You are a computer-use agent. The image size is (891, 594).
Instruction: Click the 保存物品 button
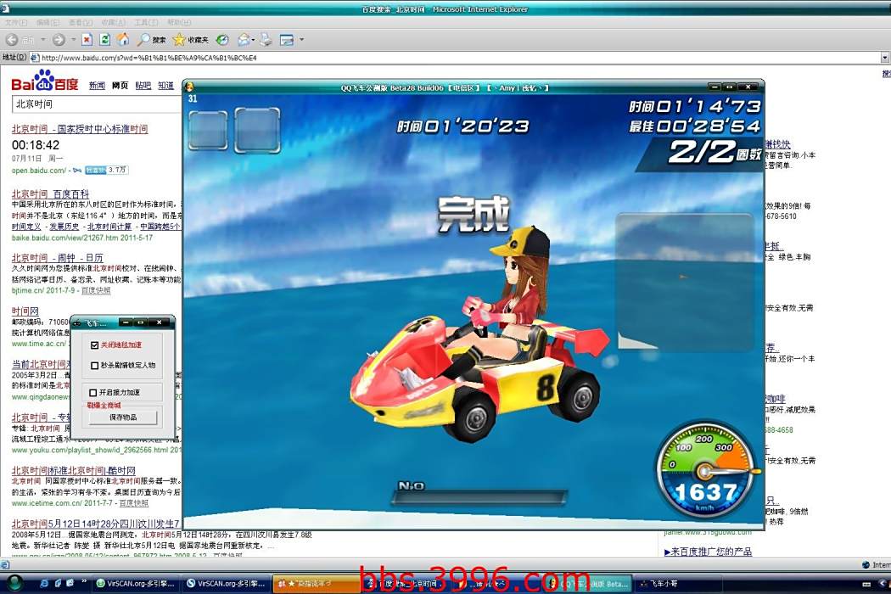123,417
